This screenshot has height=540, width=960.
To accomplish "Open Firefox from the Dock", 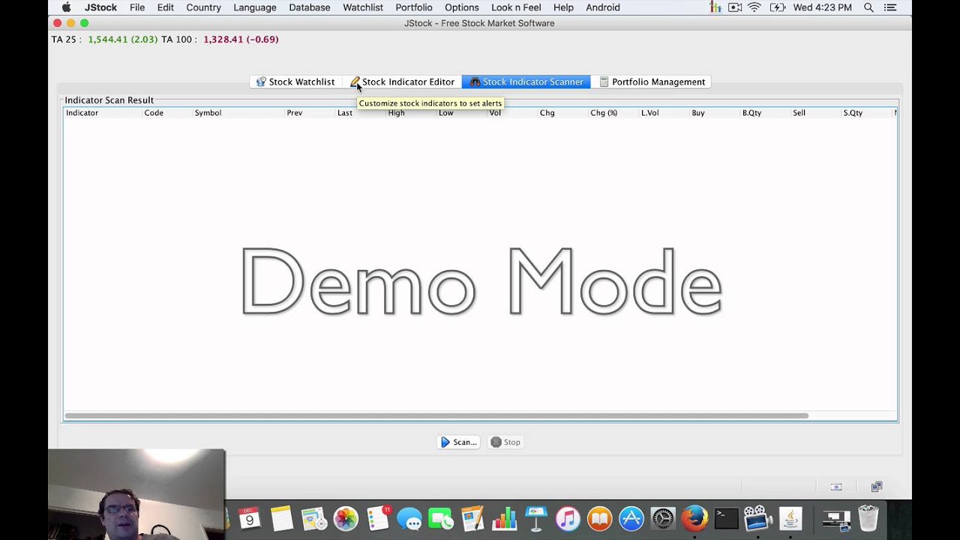I will 694,518.
